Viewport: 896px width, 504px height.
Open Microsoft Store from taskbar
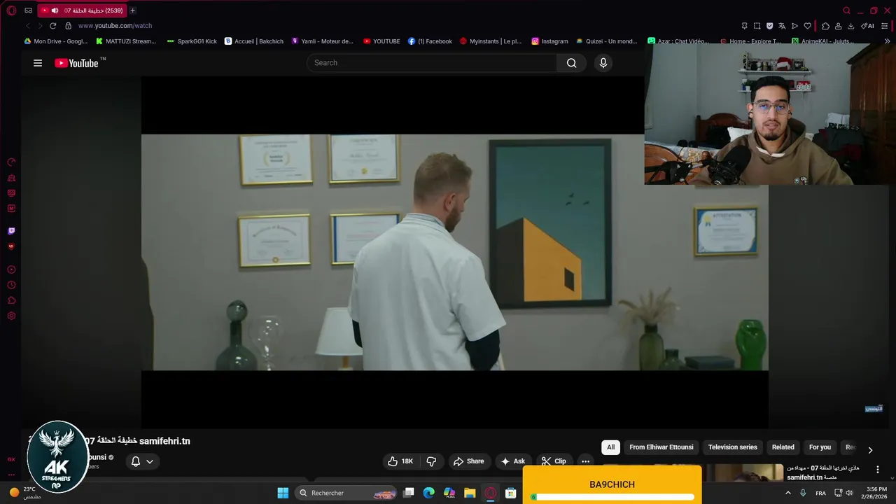coord(511,493)
